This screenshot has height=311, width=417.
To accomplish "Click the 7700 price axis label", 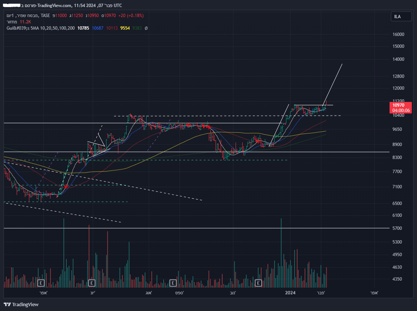I will [x=397, y=172].
